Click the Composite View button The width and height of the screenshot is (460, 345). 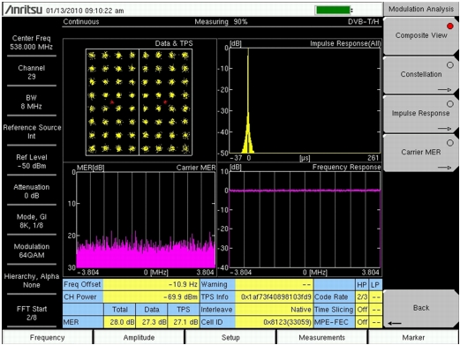pos(421,35)
